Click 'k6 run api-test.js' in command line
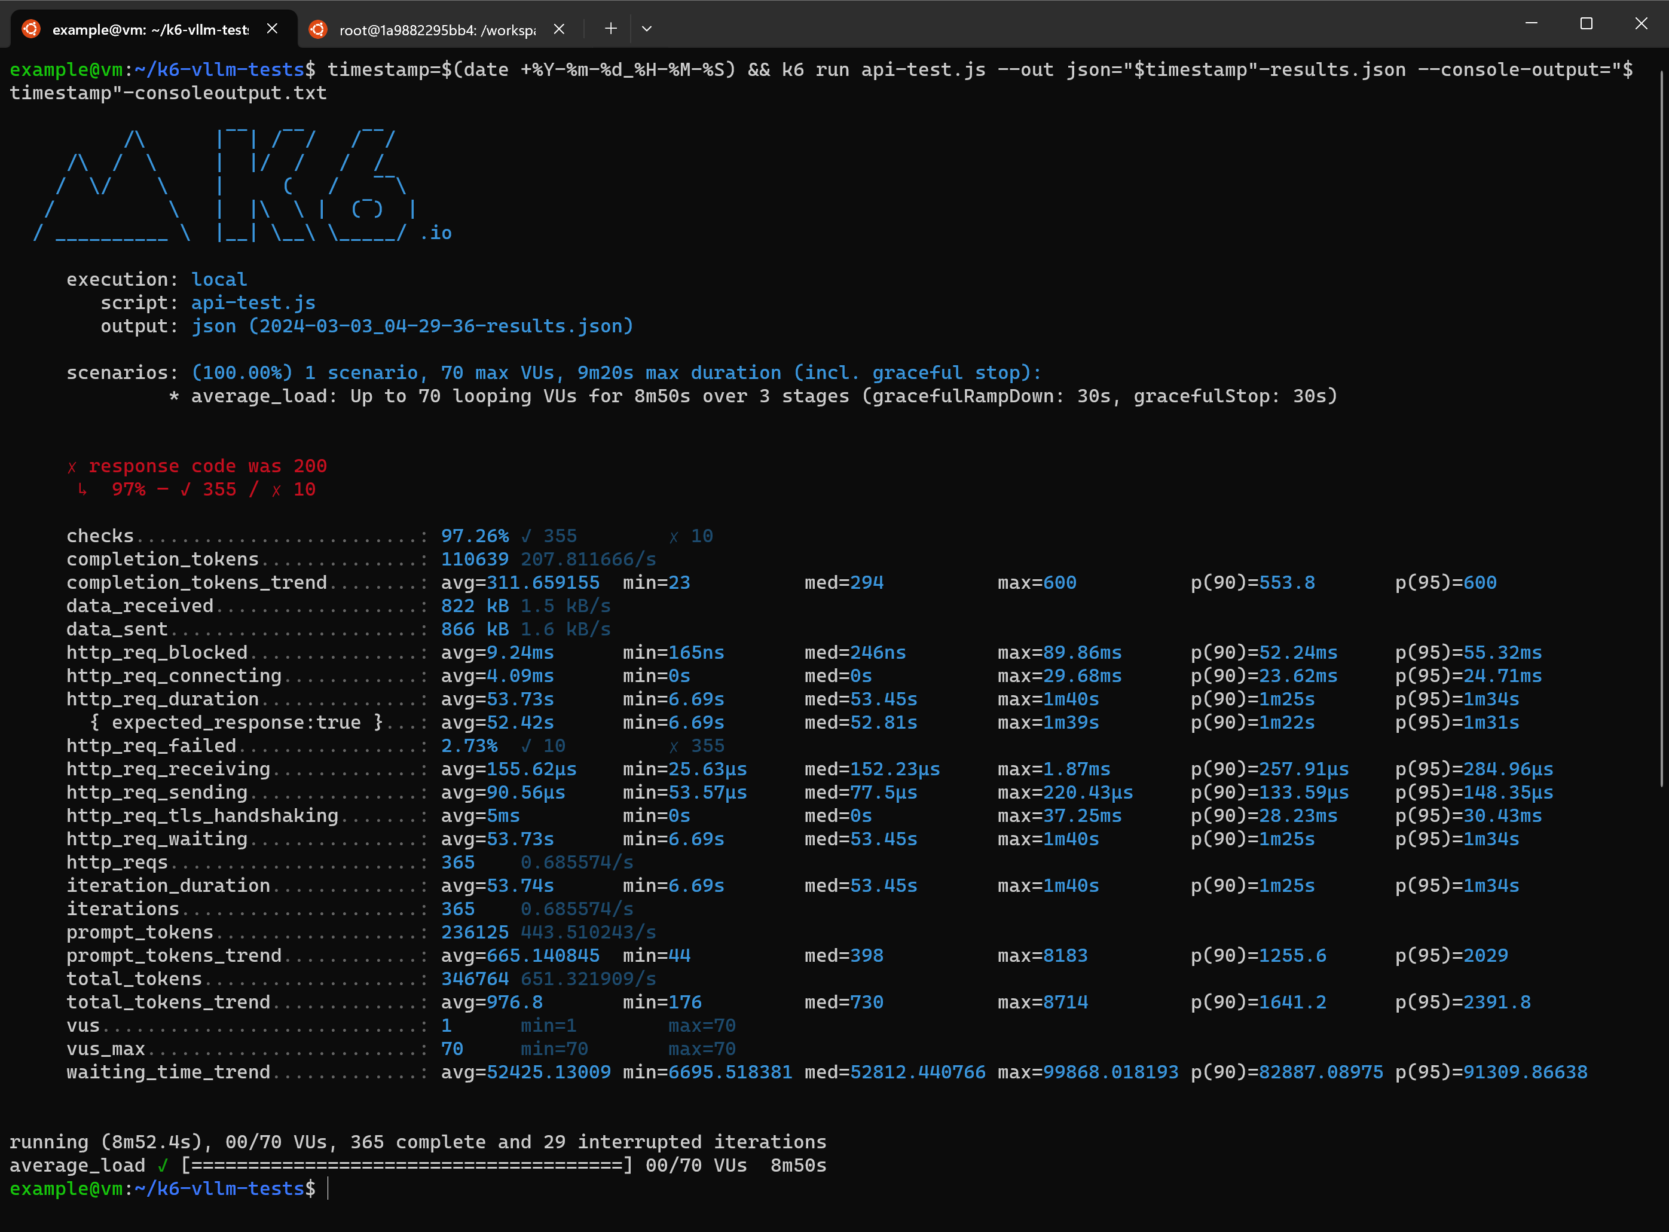 coord(884,69)
